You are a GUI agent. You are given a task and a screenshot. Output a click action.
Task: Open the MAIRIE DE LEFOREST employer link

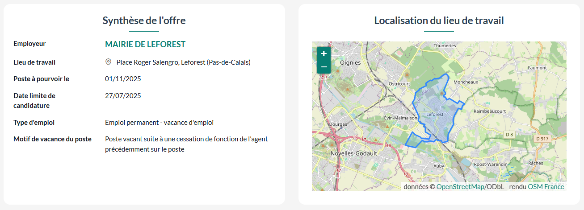[x=145, y=44]
